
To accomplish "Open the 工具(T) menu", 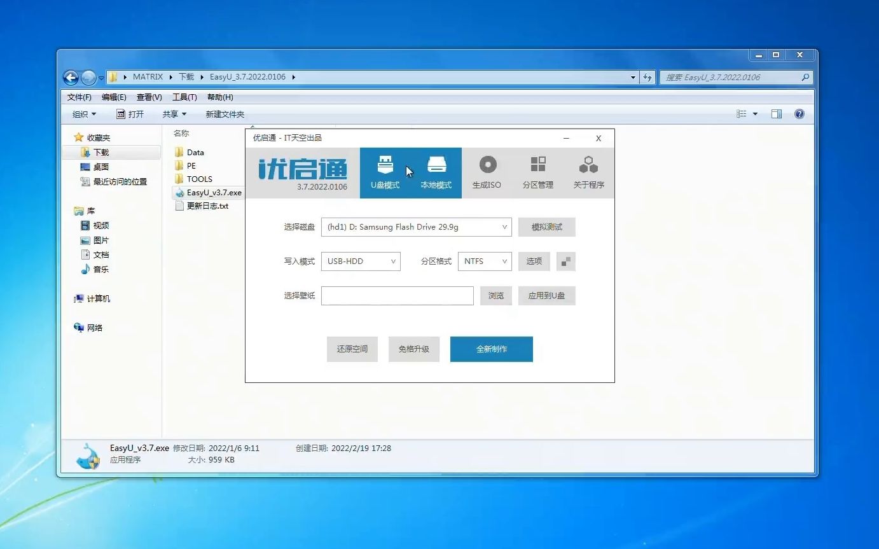I will 184,97.
